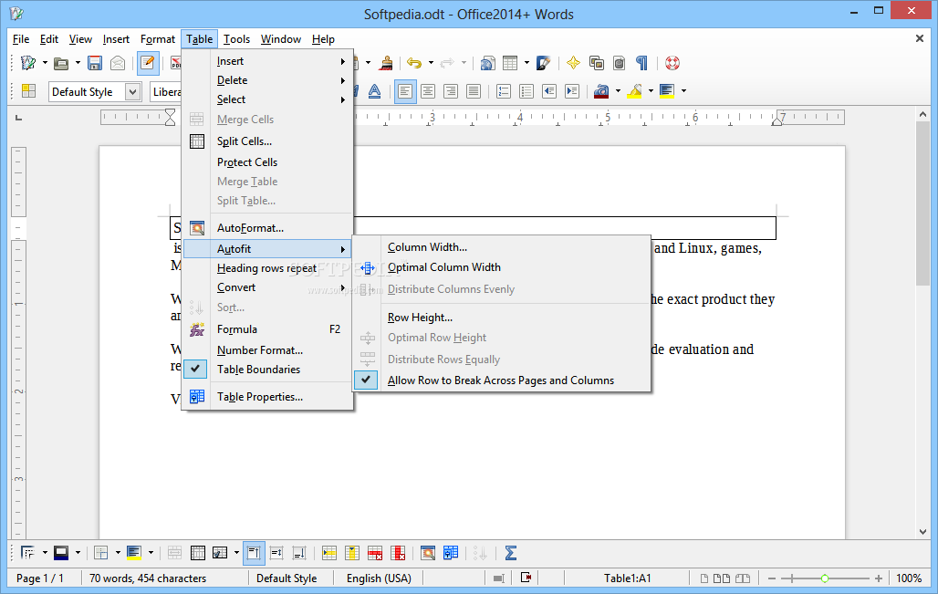
Task: Toggle the Centered alignment button
Action: click(428, 91)
